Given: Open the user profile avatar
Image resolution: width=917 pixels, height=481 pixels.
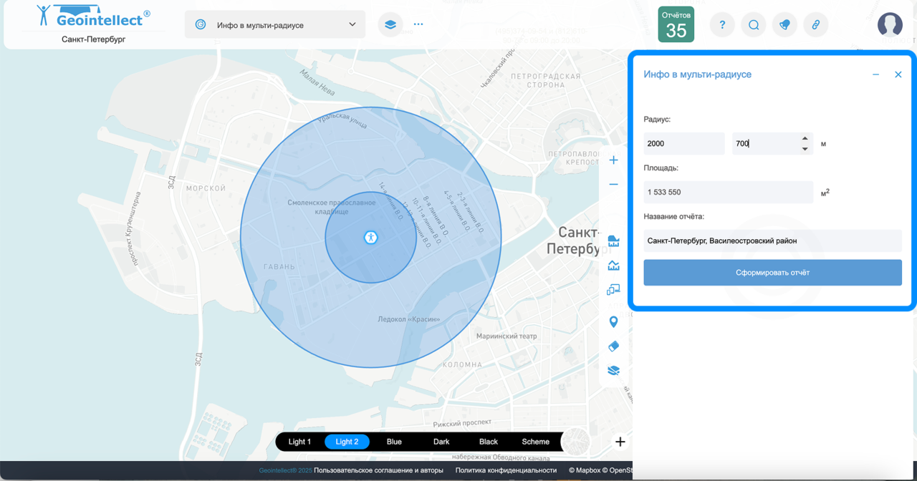Looking at the screenshot, I should pos(890,25).
